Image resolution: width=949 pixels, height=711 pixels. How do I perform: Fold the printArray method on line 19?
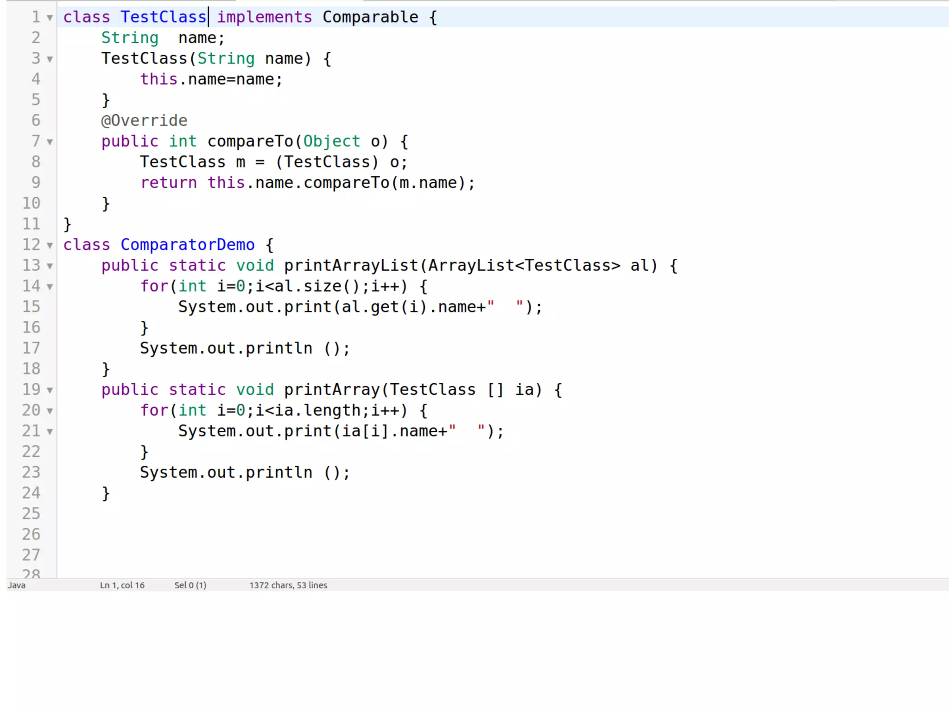tap(50, 390)
